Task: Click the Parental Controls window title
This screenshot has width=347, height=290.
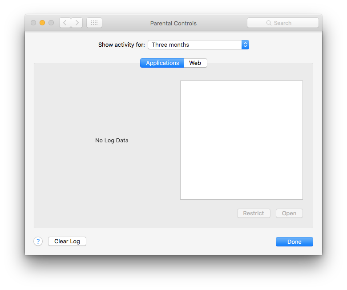Action: click(x=173, y=23)
